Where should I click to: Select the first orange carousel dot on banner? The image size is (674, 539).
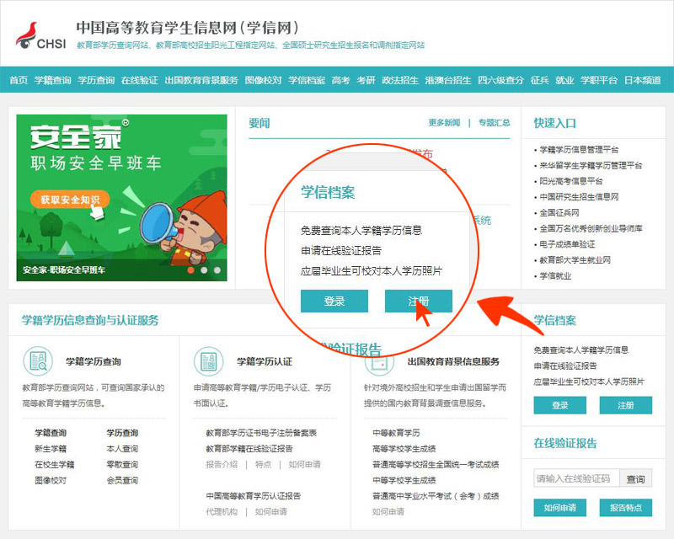(x=191, y=270)
